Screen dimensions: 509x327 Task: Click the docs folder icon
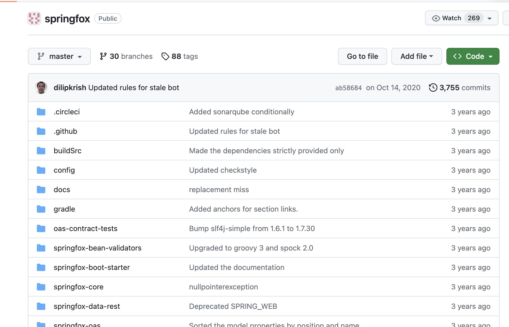(41, 190)
